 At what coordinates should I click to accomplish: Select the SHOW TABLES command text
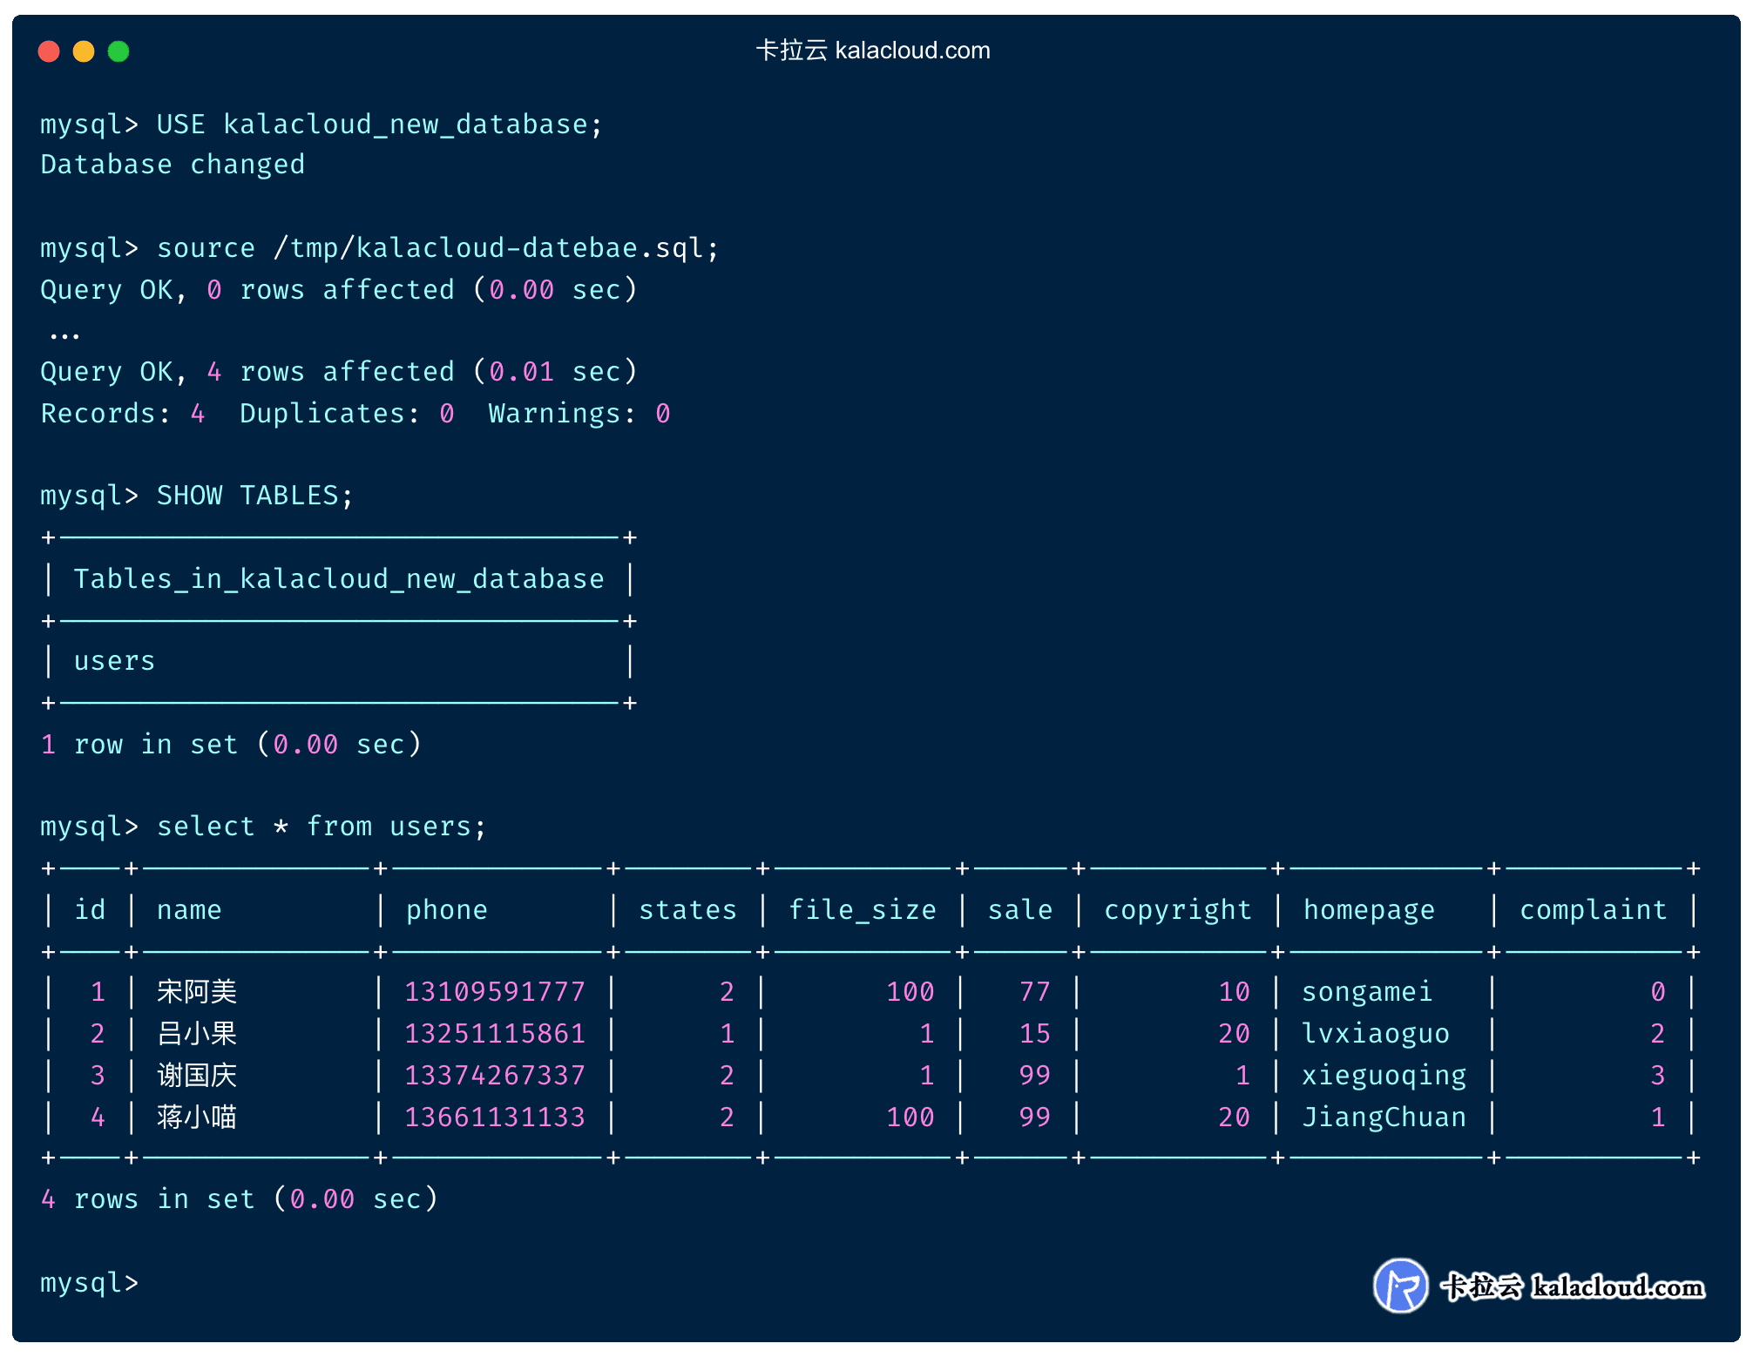coord(253,495)
